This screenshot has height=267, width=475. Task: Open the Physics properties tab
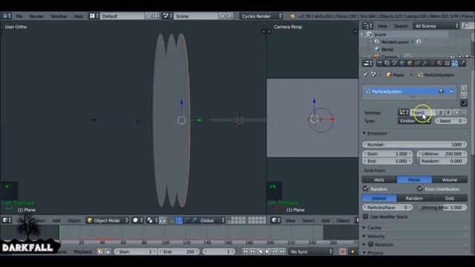(462, 63)
